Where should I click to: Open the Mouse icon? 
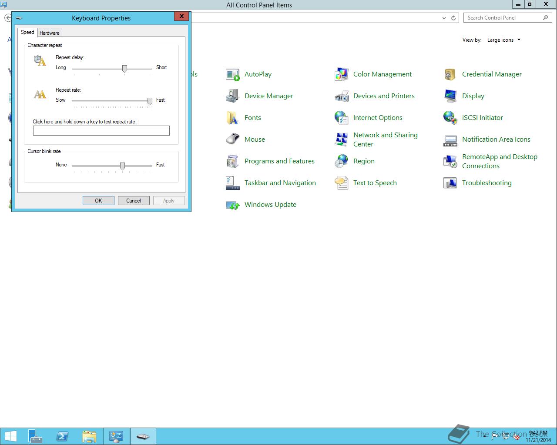[233, 139]
